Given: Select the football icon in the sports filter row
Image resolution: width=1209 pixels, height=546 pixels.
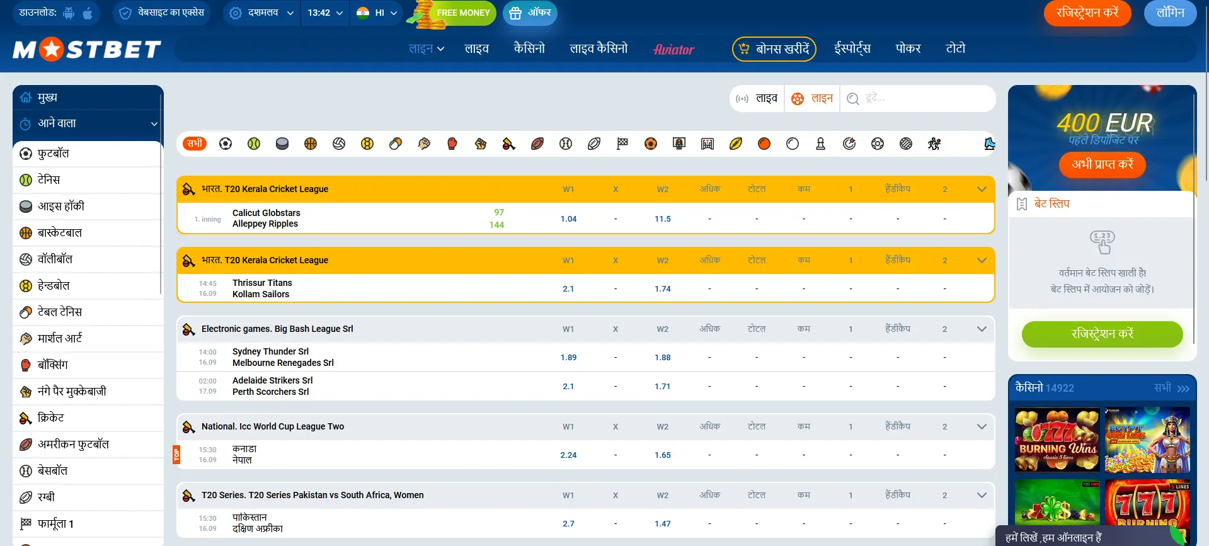Looking at the screenshot, I should coord(226,144).
